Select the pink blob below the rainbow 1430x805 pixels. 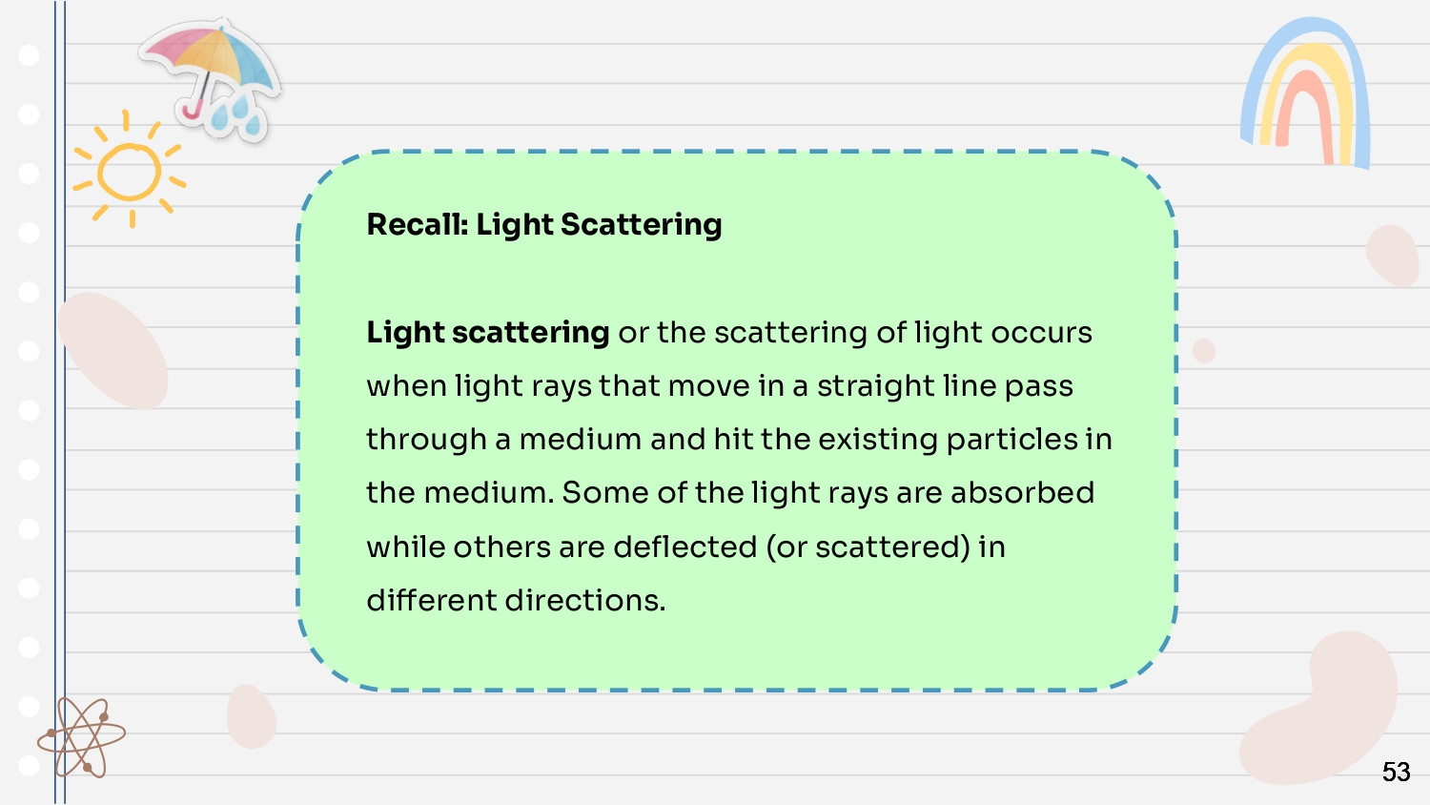click(x=1393, y=255)
